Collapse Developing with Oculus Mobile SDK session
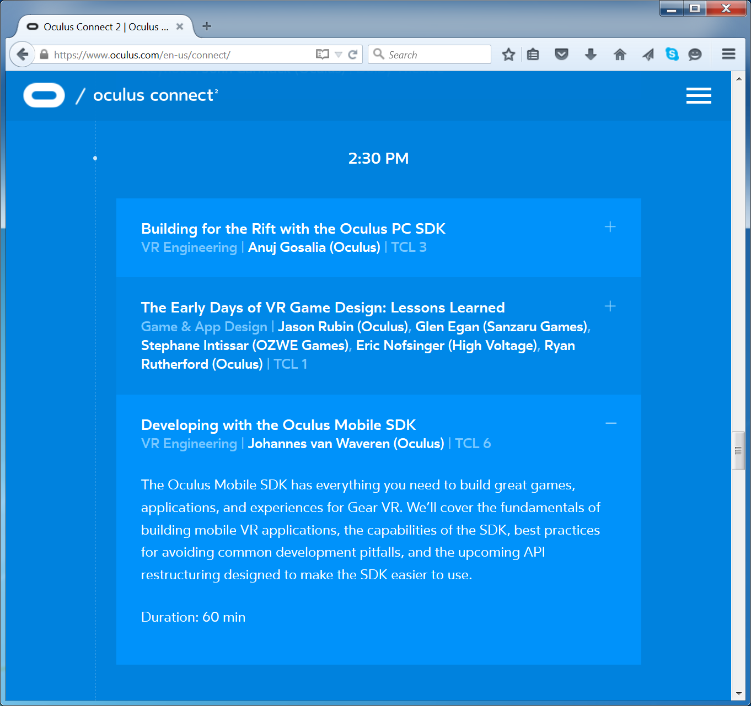Image resolution: width=751 pixels, height=706 pixels. pyautogui.click(x=610, y=423)
